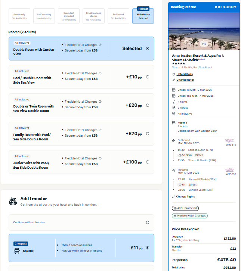Click the £476.40 per person price

tap(226, 259)
